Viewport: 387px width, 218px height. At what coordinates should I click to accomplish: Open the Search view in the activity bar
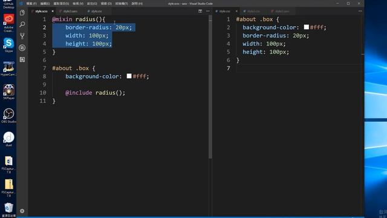coord(22,24)
